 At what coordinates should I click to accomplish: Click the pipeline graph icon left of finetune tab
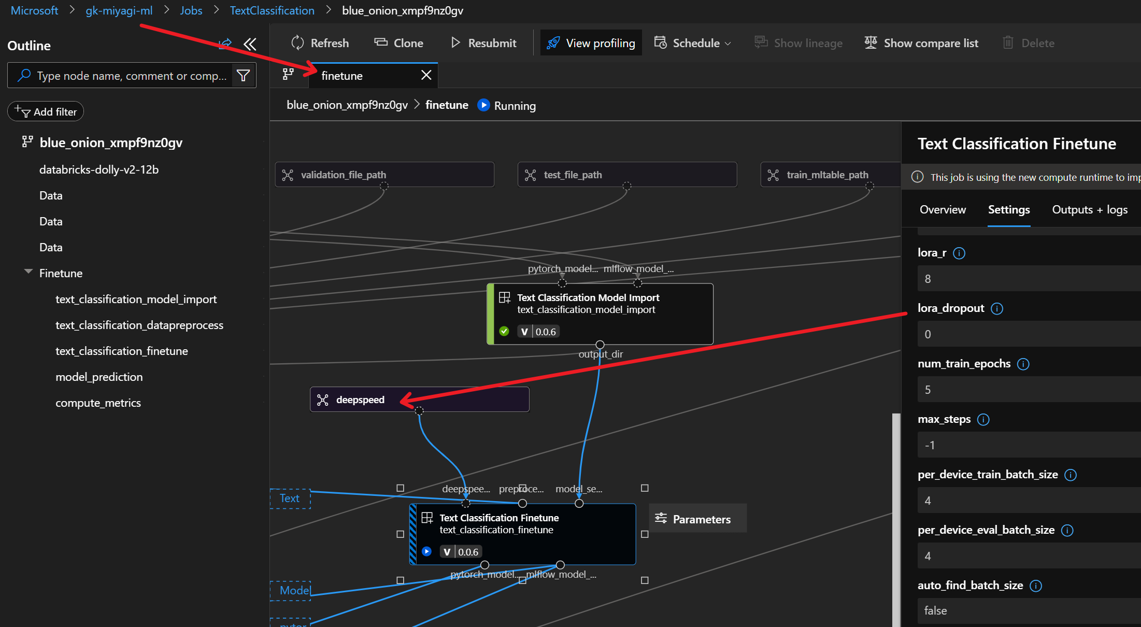tap(288, 75)
